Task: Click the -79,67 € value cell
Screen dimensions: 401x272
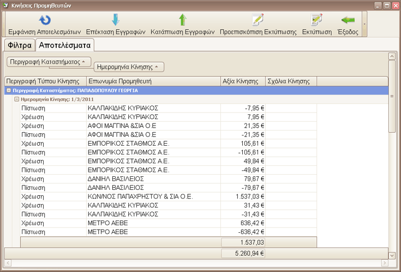Action: click(243, 188)
